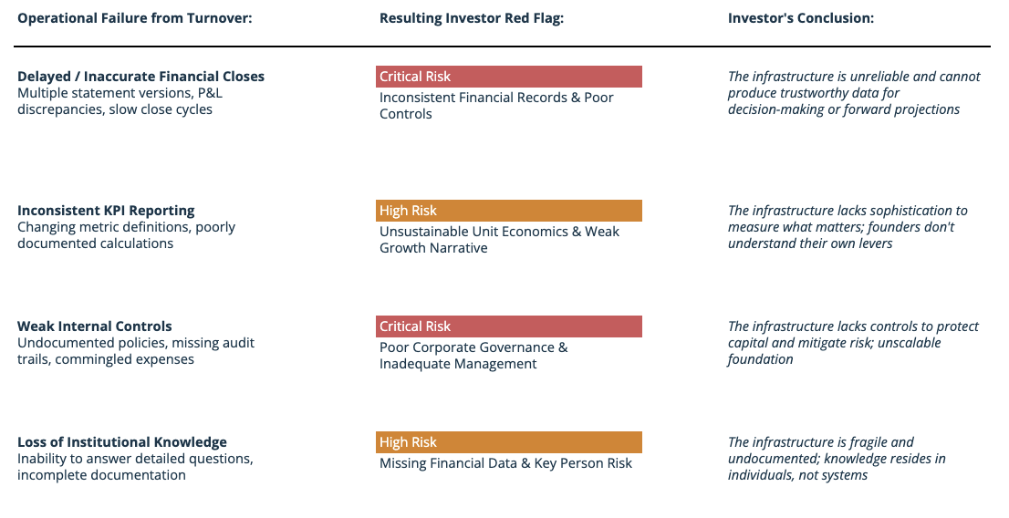Click 'Inconsistent Financial Records & Poor Controls' text
This screenshot has height=518, width=1009.
[x=496, y=106]
